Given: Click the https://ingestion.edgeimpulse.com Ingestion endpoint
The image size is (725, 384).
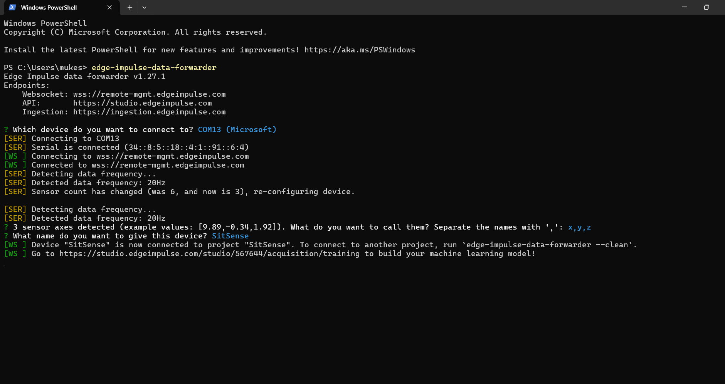Looking at the screenshot, I should (x=150, y=112).
